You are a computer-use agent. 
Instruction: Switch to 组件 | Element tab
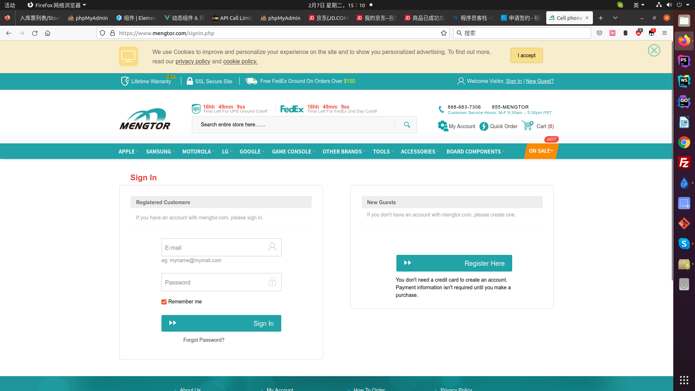pos(136,18)
